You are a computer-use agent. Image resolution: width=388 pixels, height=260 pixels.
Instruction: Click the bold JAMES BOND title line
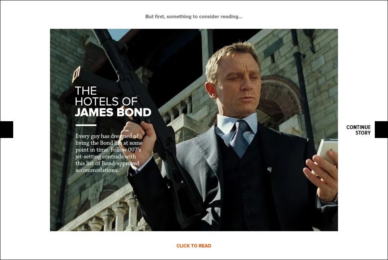pos(113,112)
